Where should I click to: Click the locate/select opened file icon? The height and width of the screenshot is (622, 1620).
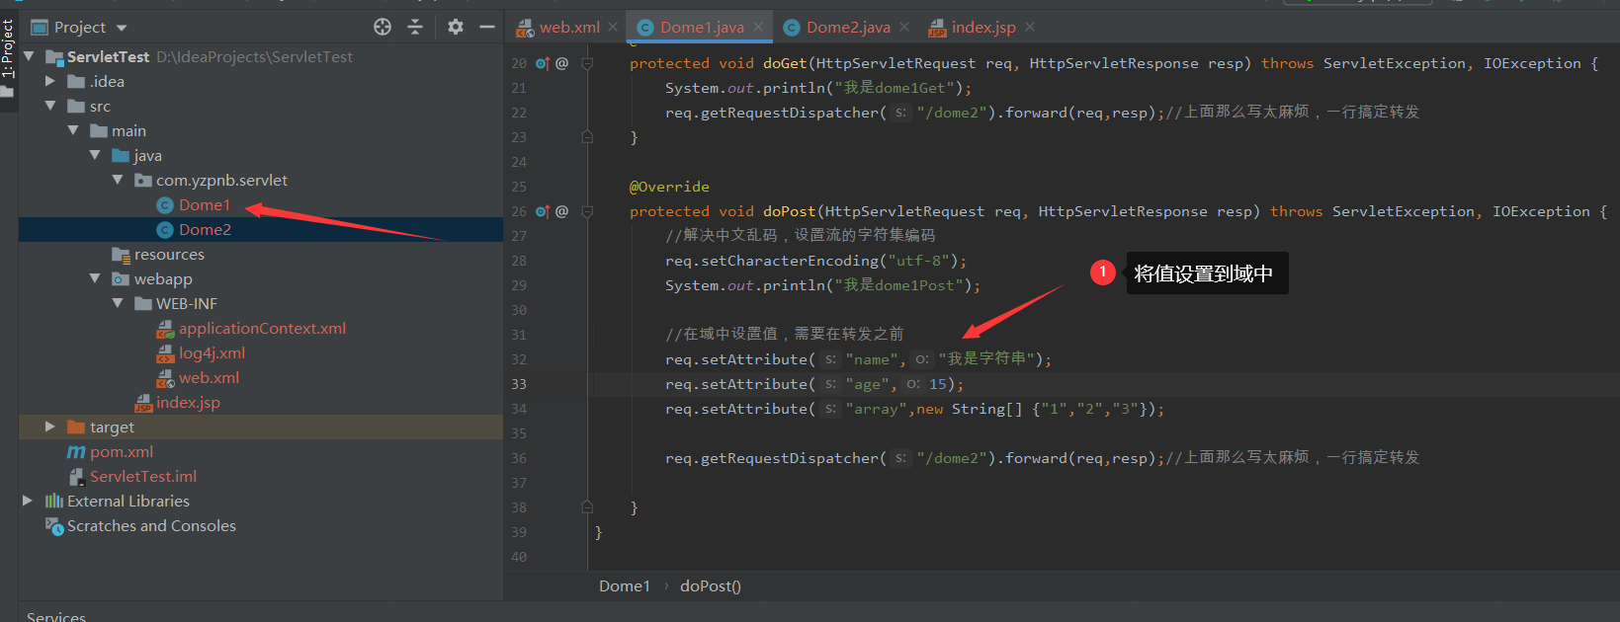coord(383,27)
